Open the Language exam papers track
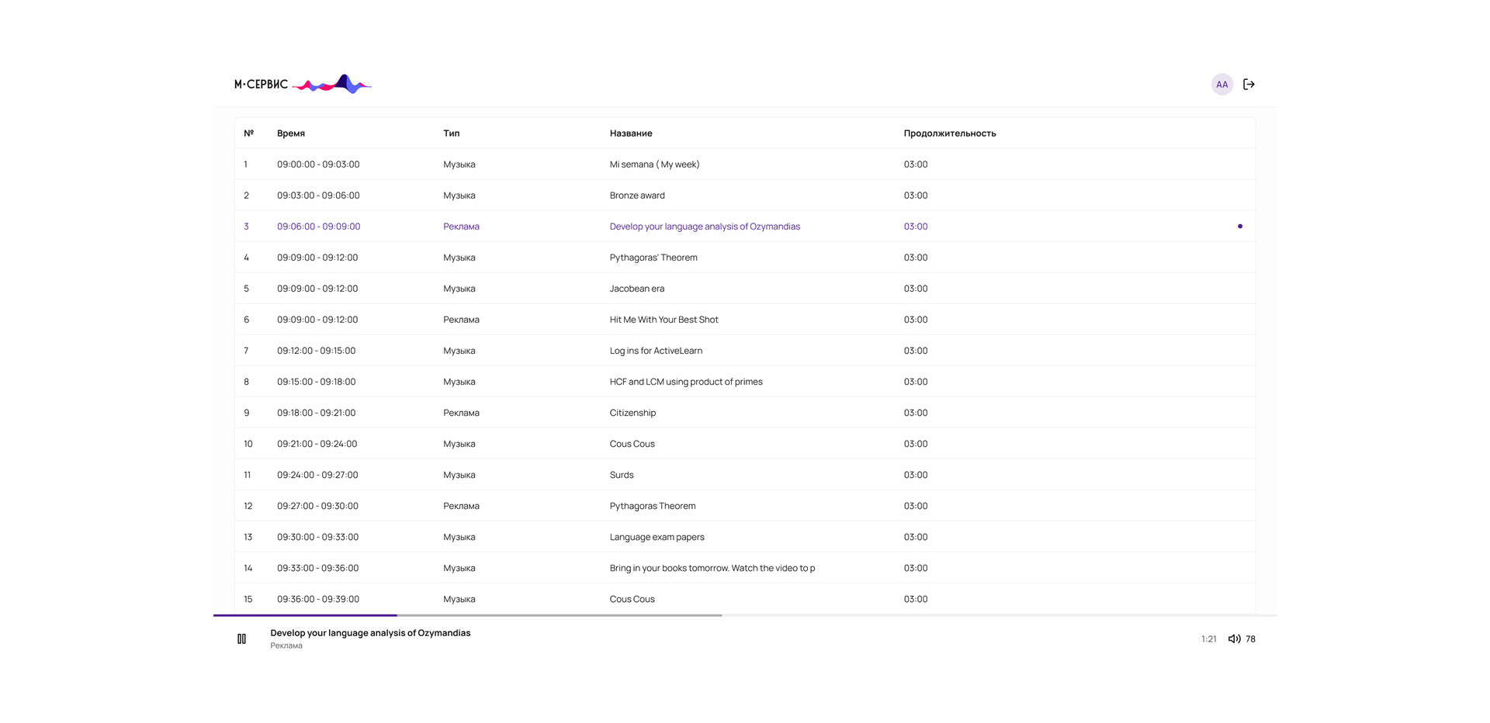Image resolution: width=1490 pixels, height=723 pixels. click(x=657, y=537)
